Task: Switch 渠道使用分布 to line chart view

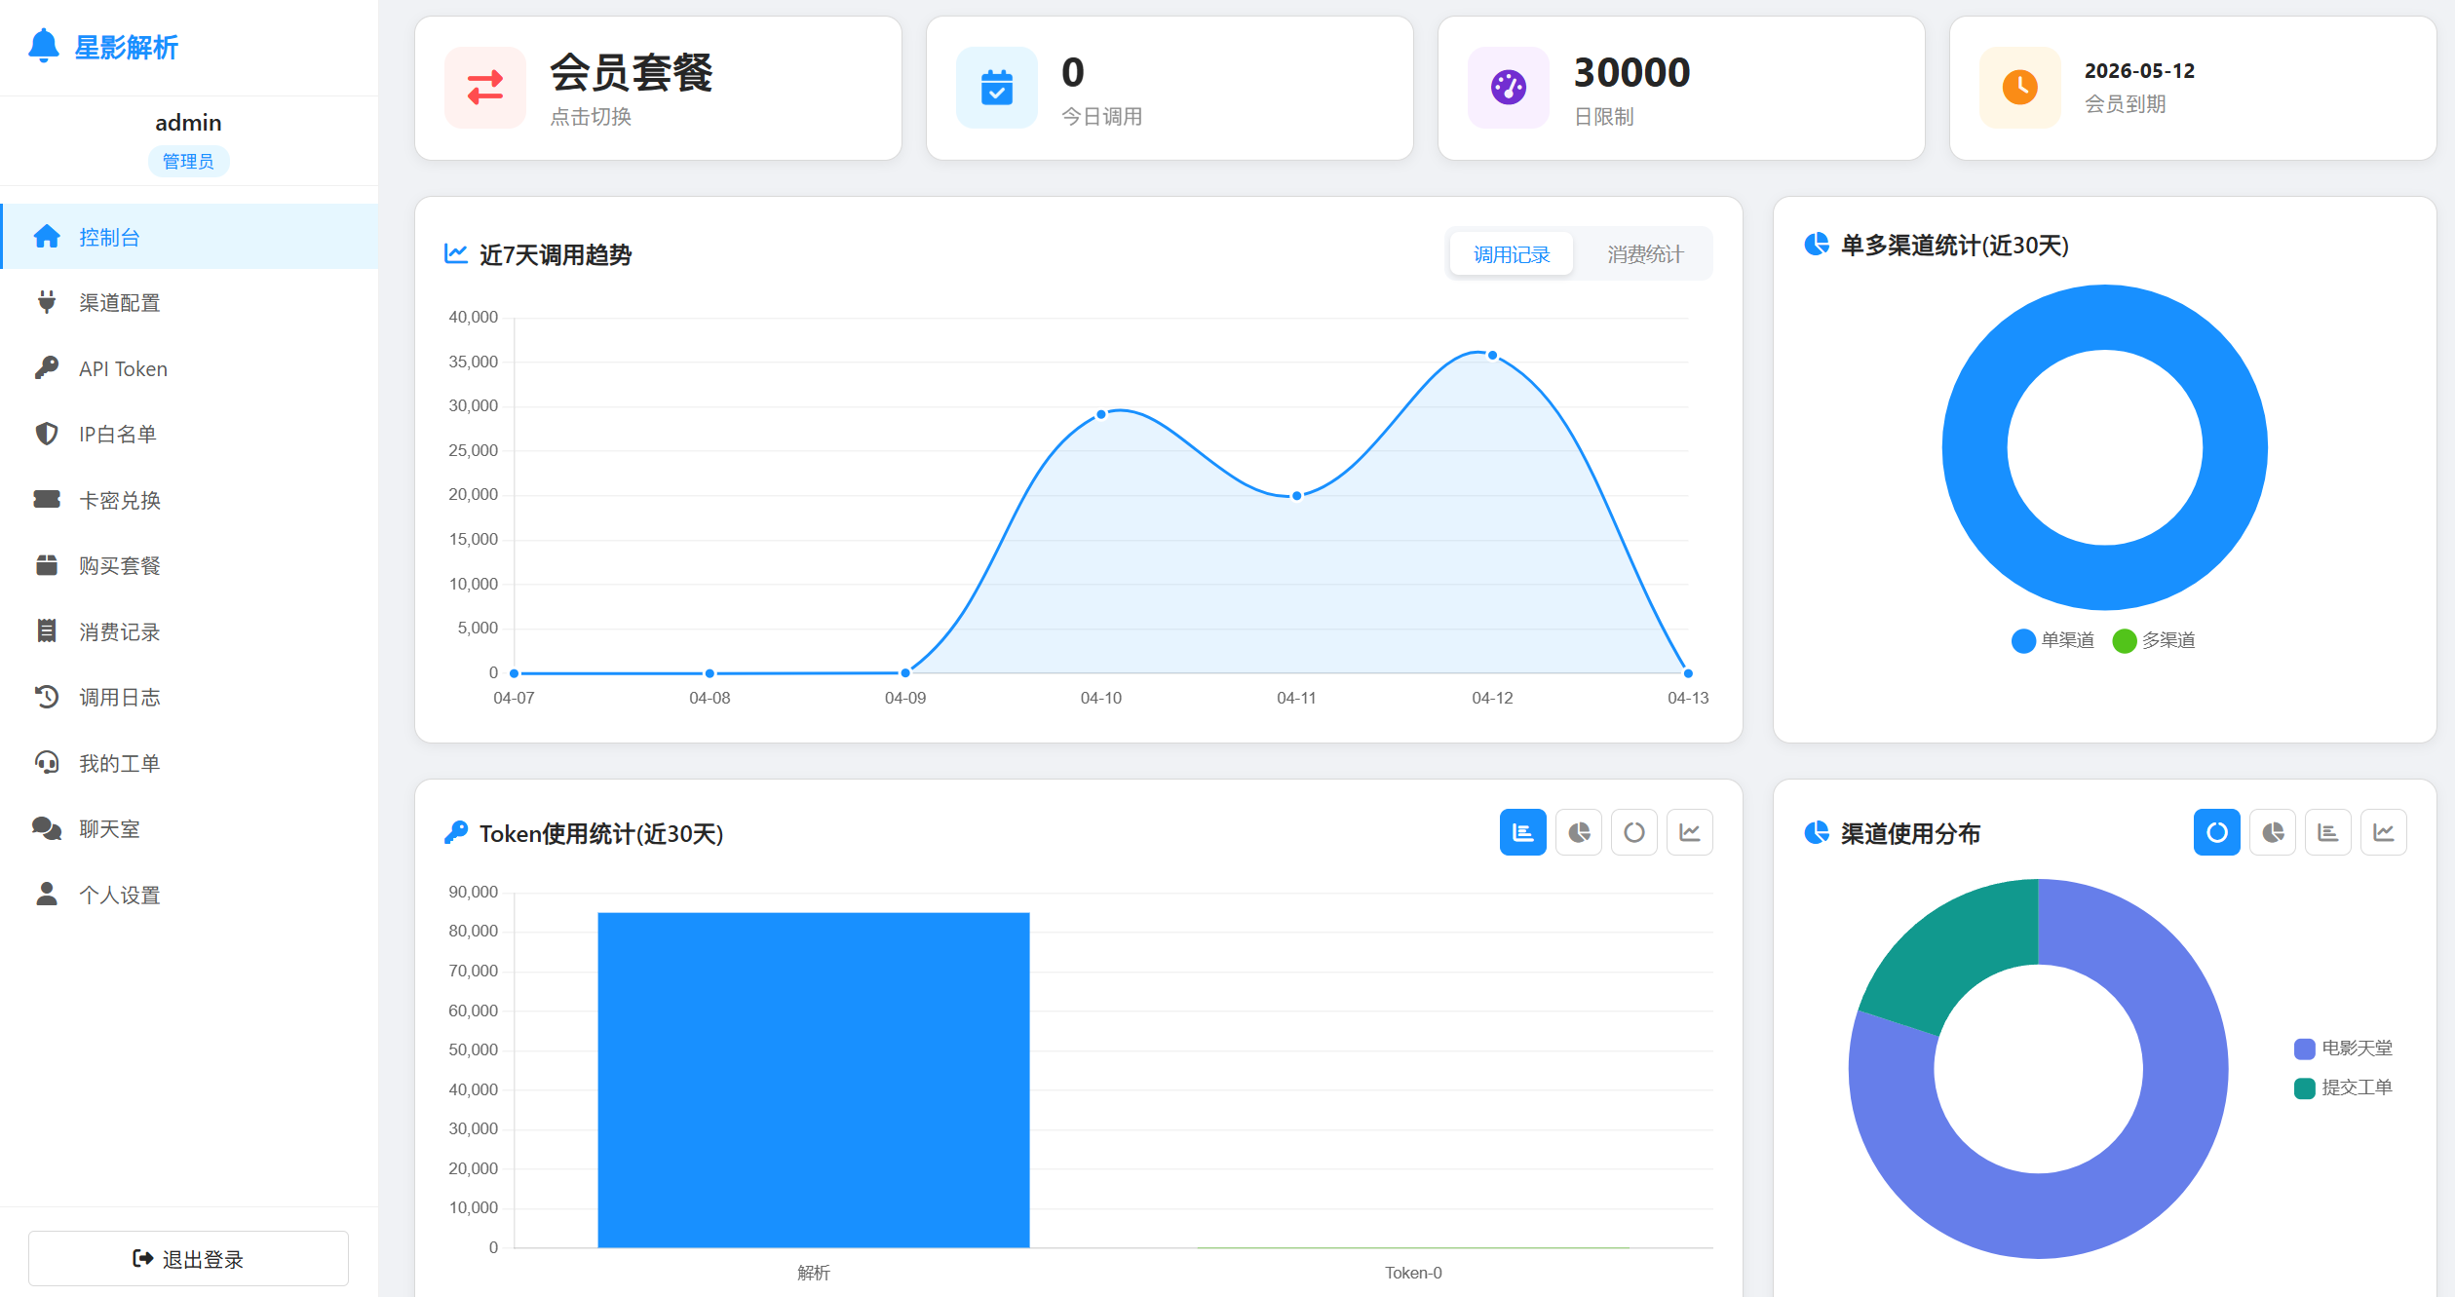Action: [2384, 832]
